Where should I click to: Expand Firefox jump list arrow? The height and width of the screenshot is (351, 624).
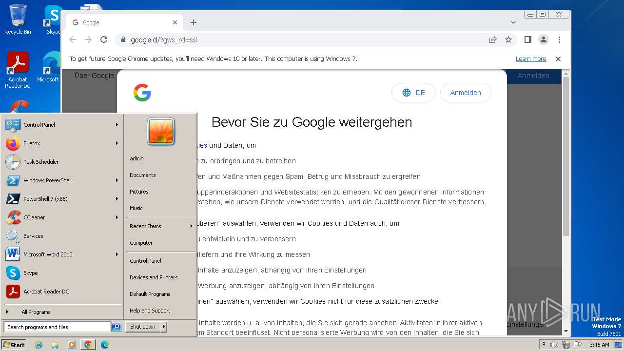point(117,143)
